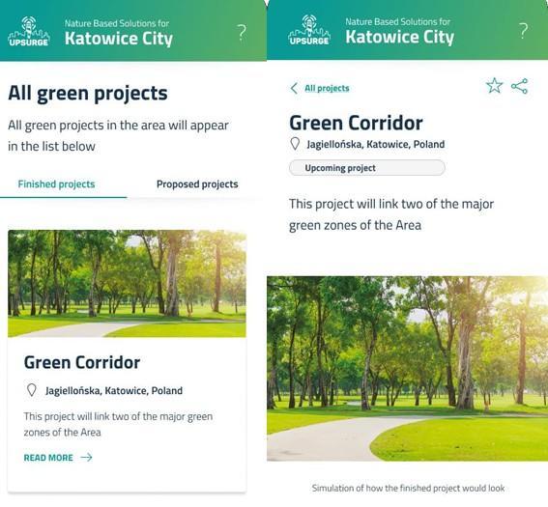Share the project using the share icon

[x=519, y=86]
